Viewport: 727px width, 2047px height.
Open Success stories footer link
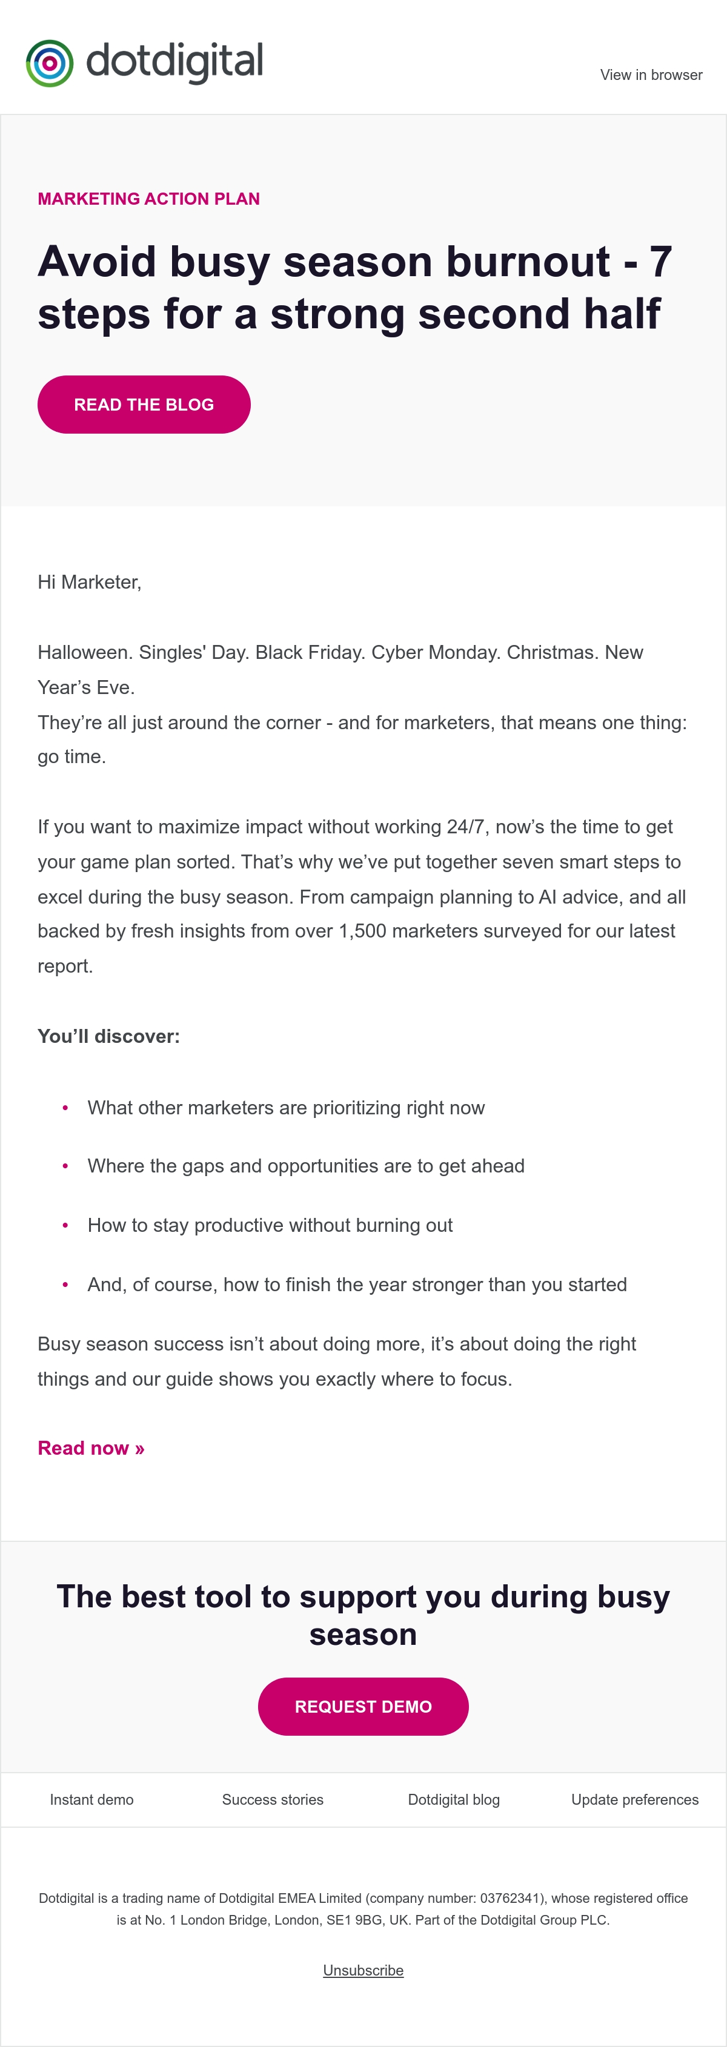pyautogui.click(x=273, y=1800)
